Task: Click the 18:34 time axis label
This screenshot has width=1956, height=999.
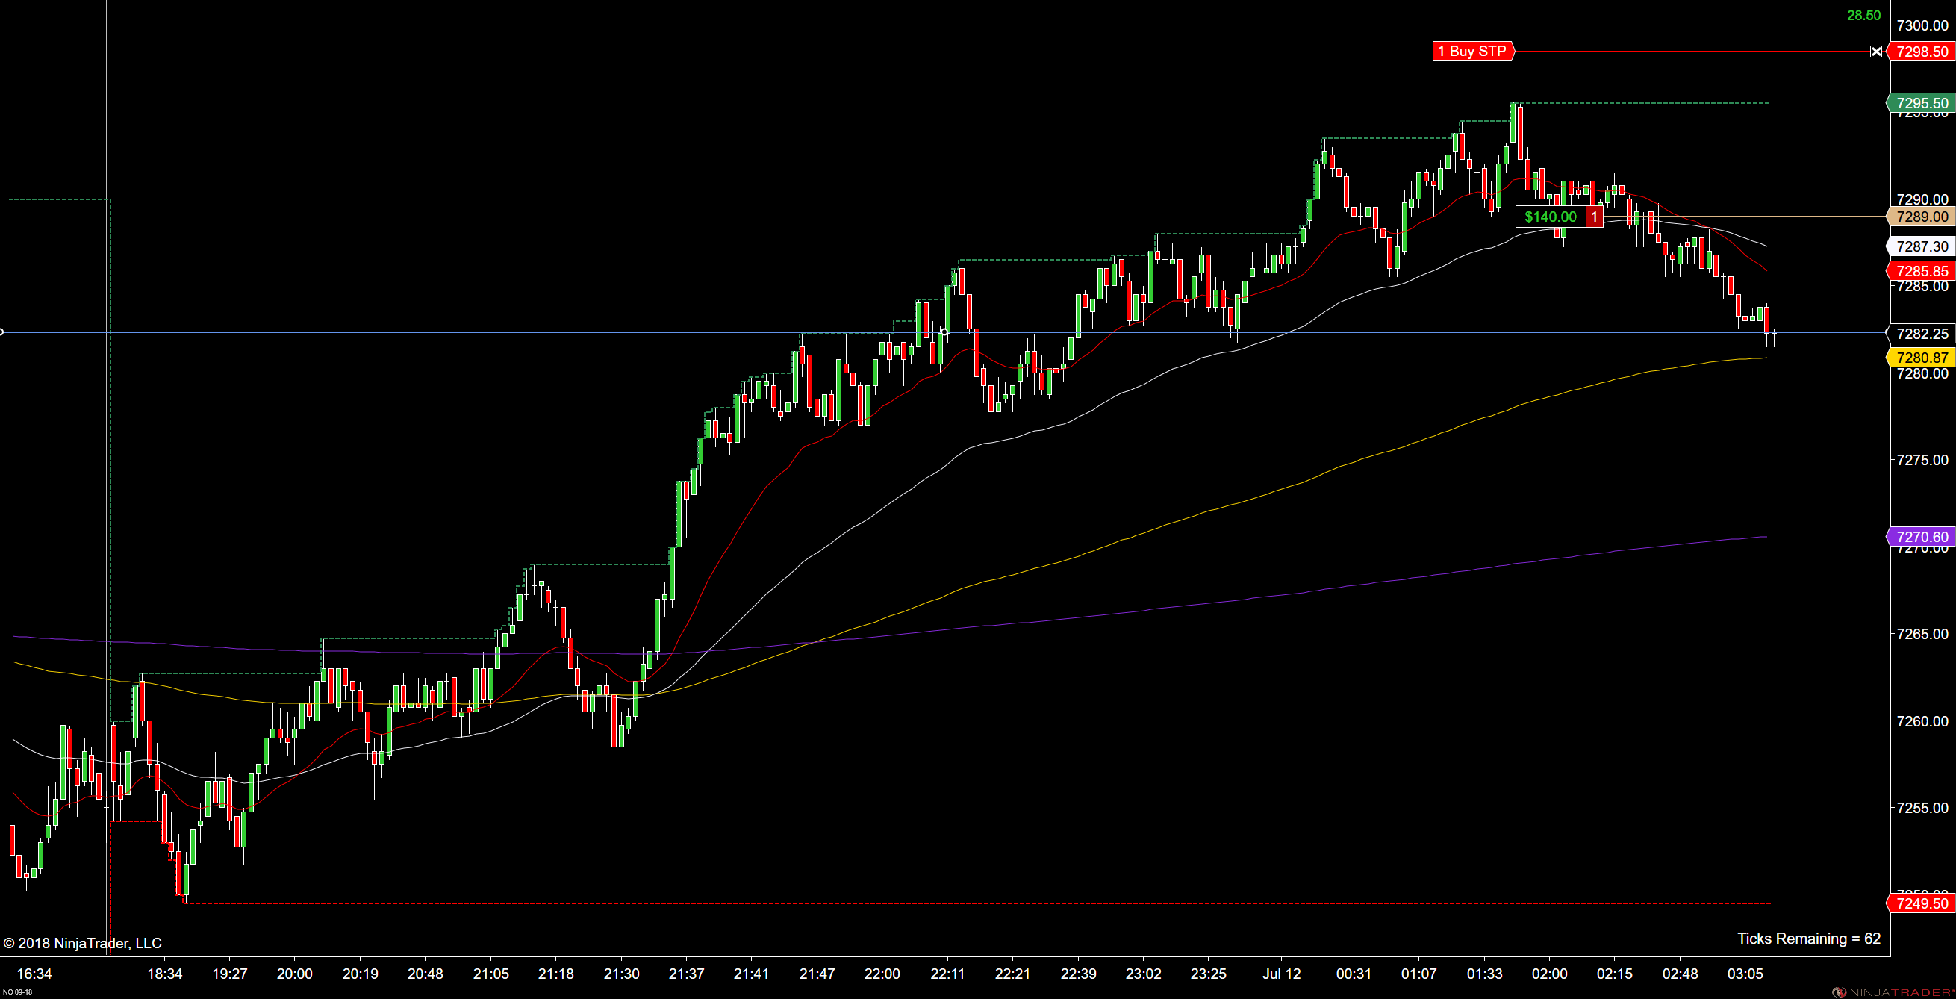Action: (x=165, y=974)
